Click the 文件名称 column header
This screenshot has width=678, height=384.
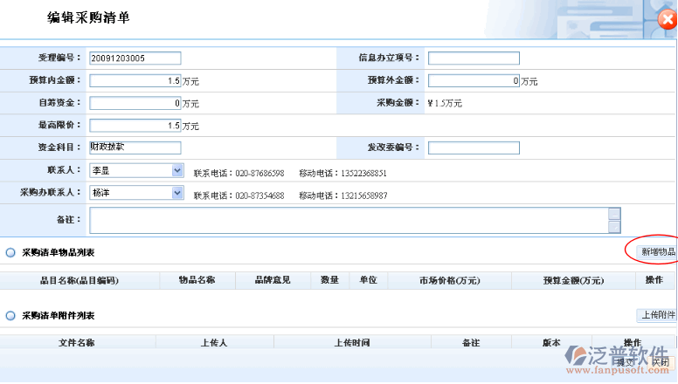click(77, 342)
